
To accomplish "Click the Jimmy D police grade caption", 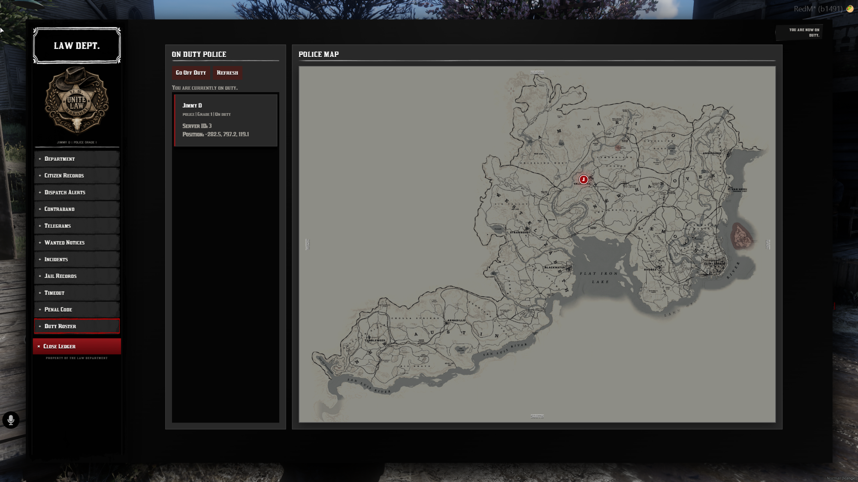I will pos(77,142).
